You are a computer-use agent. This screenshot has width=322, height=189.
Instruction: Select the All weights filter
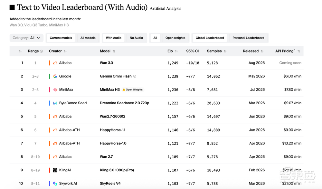[155, 38]
